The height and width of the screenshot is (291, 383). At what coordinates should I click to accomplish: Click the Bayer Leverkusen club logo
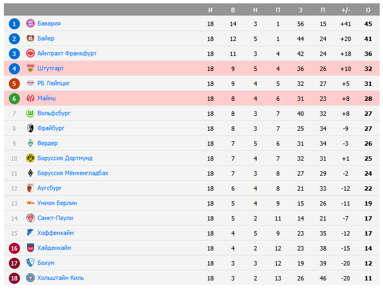click(30, 39)
